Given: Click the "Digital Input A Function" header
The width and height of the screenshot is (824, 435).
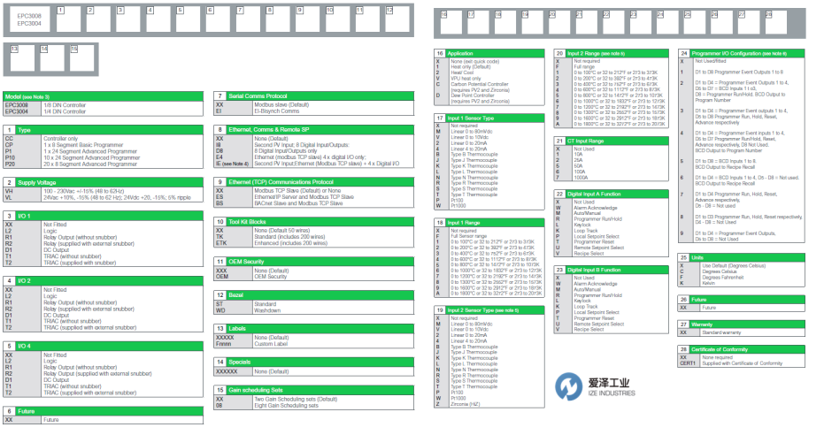Looking at the screenshot, I should click(x=612, y=194).
